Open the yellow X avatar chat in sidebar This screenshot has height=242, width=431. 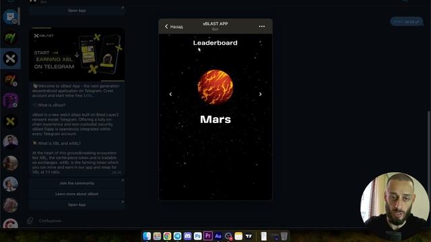(10, 121)
